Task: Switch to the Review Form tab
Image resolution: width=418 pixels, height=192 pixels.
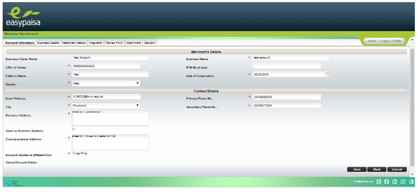Action: point(114,43)
